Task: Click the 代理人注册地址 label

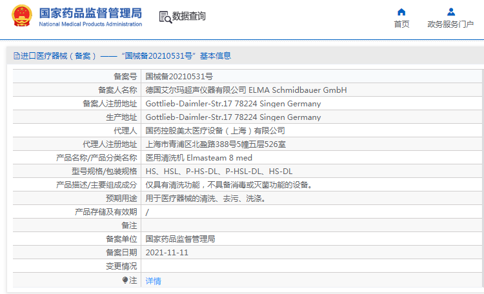Action: [110, 144]
